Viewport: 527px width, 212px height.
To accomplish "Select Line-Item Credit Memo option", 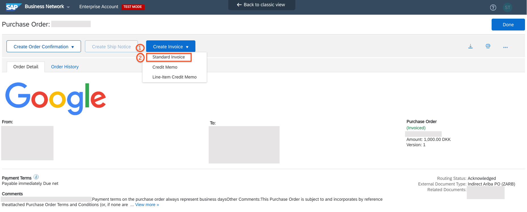I will pos(174,77).
